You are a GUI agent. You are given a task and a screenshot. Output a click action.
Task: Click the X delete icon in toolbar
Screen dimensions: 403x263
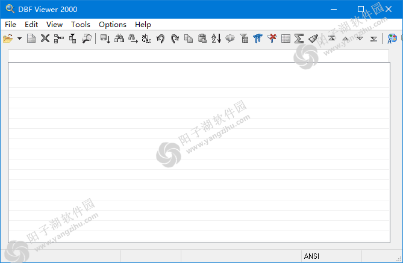[45, 39]
